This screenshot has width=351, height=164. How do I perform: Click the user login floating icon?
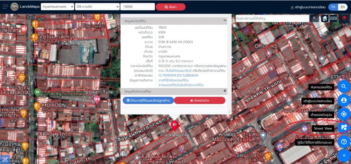click(x=344, y=100)
